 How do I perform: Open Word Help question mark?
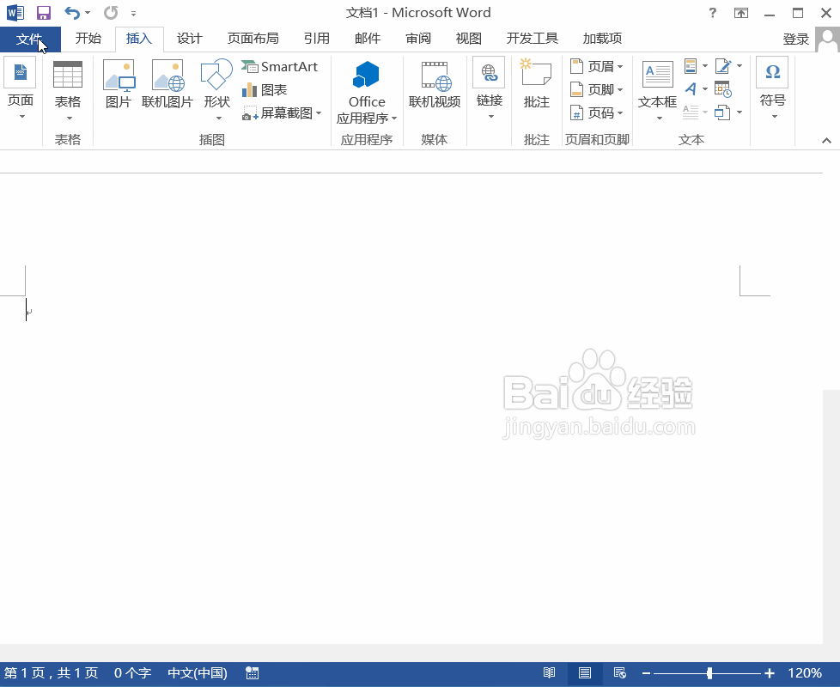[x=713, y=13]
